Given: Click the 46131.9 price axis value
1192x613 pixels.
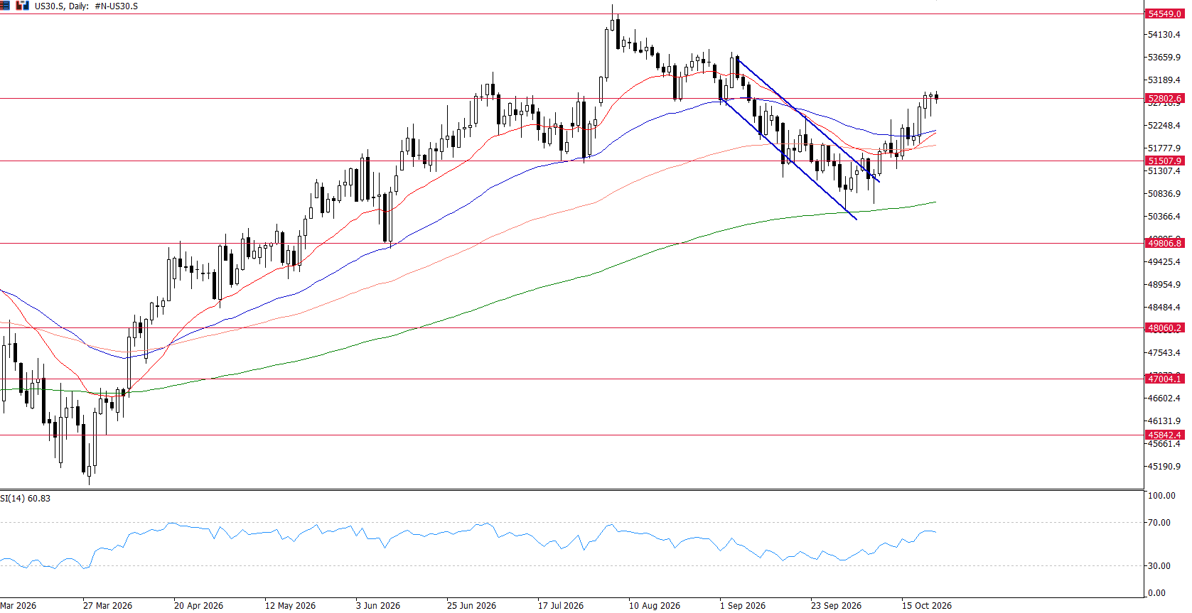Looking at the screenshot, I should pos(1164,421).
